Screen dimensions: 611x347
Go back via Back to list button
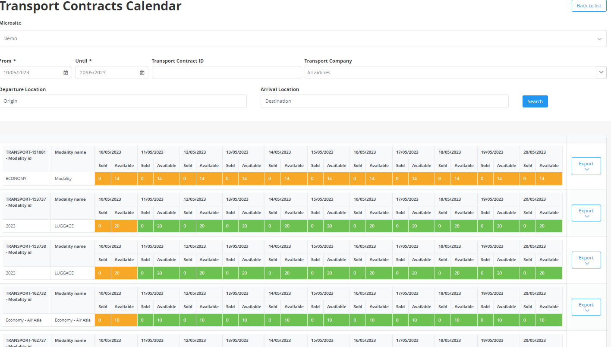click(x=589, y=6)
